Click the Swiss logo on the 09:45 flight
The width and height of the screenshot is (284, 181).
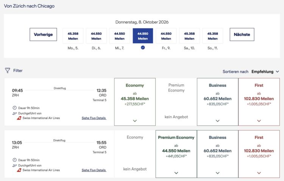19,118
